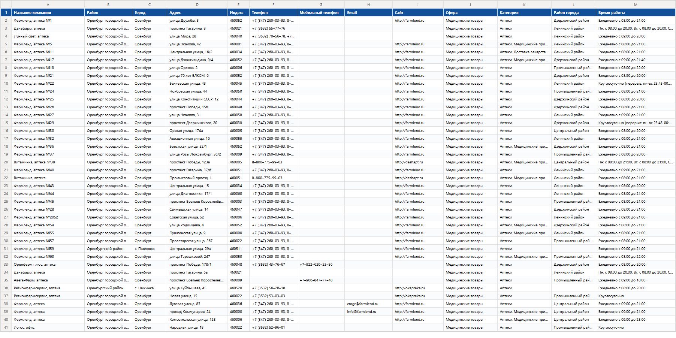Screen dimensions: 676x338
Task: Click the 'Мобильный телефон' header cell
Action: pyautogui.click(x=321, y=13)
